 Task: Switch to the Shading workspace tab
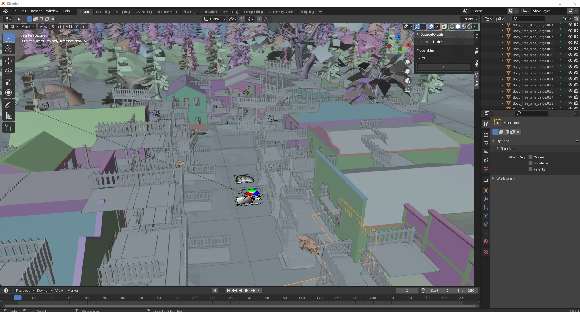189,12
